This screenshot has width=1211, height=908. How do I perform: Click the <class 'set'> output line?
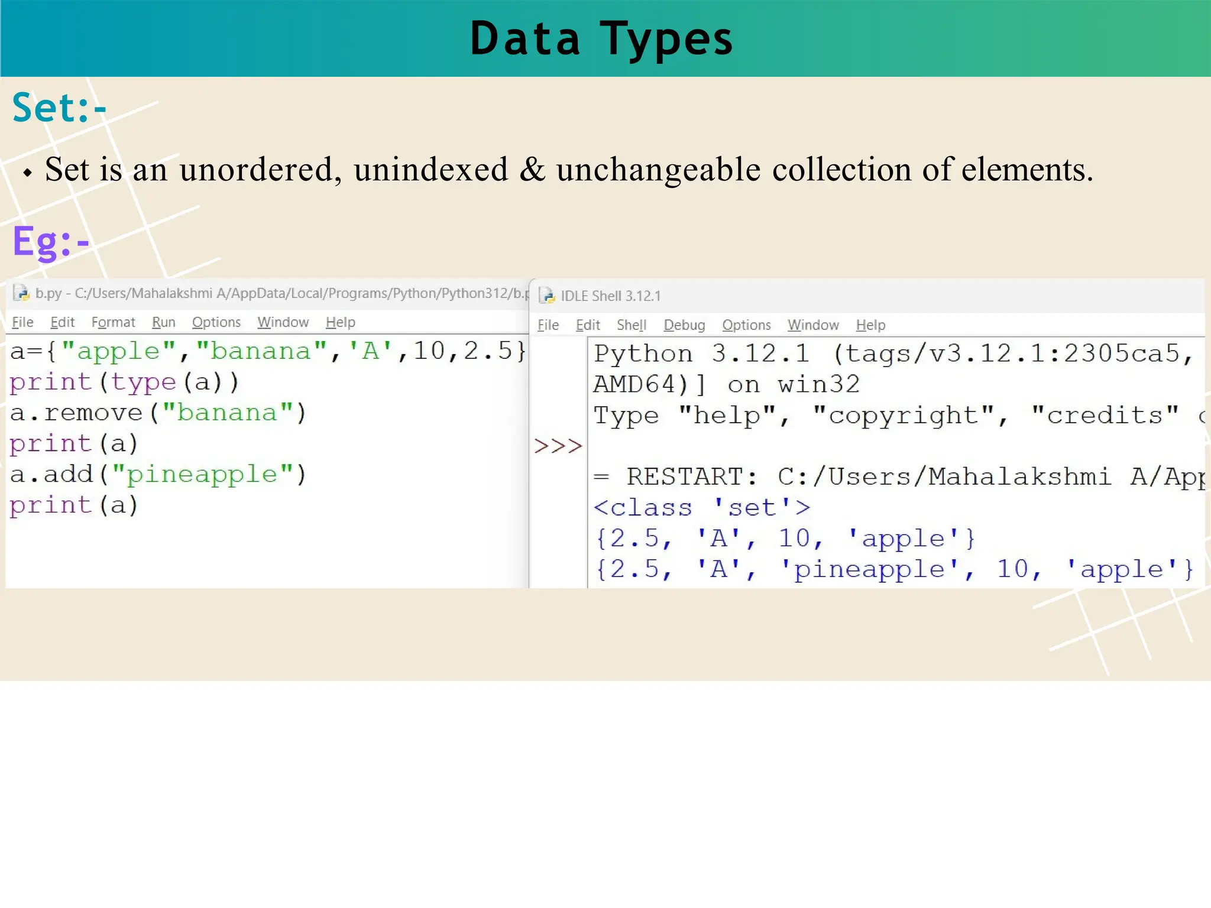[x=701, y=508]
